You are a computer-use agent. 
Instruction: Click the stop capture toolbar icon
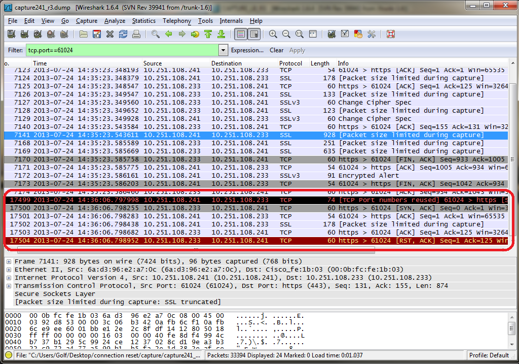click(51, 34)
